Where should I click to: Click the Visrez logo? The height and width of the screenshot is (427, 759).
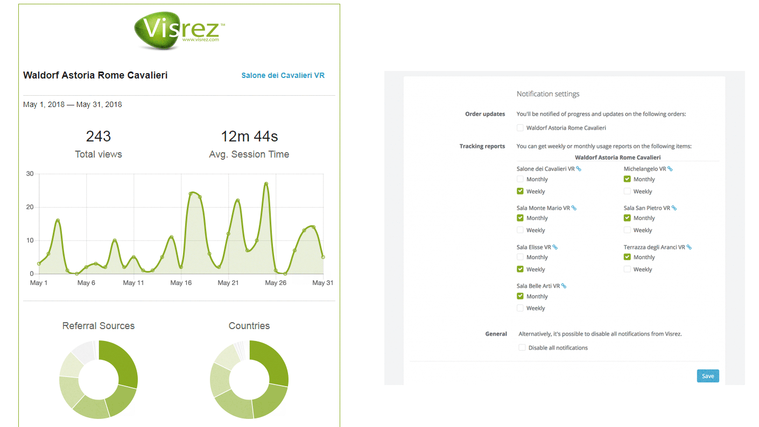click(180, 31)
